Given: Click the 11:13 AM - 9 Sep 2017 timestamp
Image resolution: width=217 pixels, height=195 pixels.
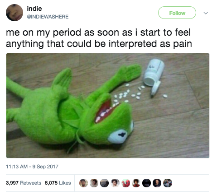Looking at the screenshot, I should [32, 167].
